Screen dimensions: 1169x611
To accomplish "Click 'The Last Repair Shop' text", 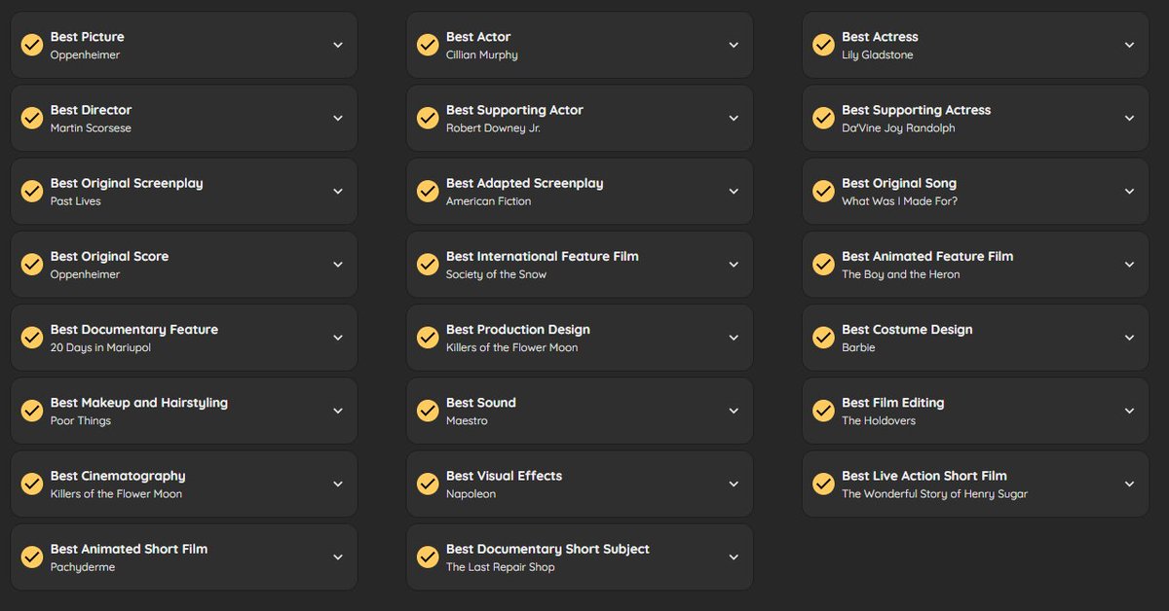I will click(x=501, y=567).
